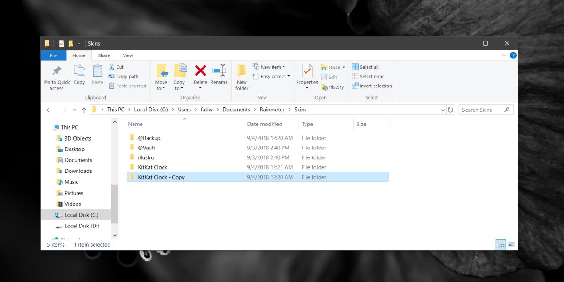The width and height of the screenshot is (564, 282).
Task: Click the Paste ribbon button
Action: click(x=97, y=75)
